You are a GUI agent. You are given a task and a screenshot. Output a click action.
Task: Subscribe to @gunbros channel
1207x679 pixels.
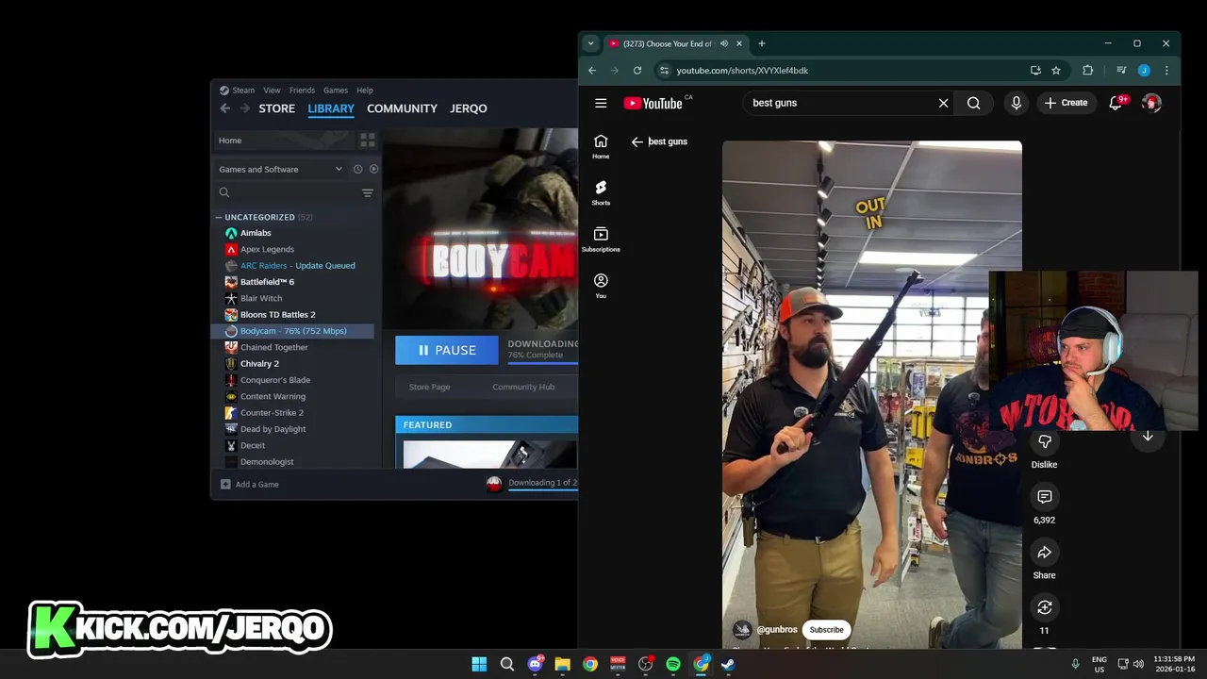click(x=826, y=630)
